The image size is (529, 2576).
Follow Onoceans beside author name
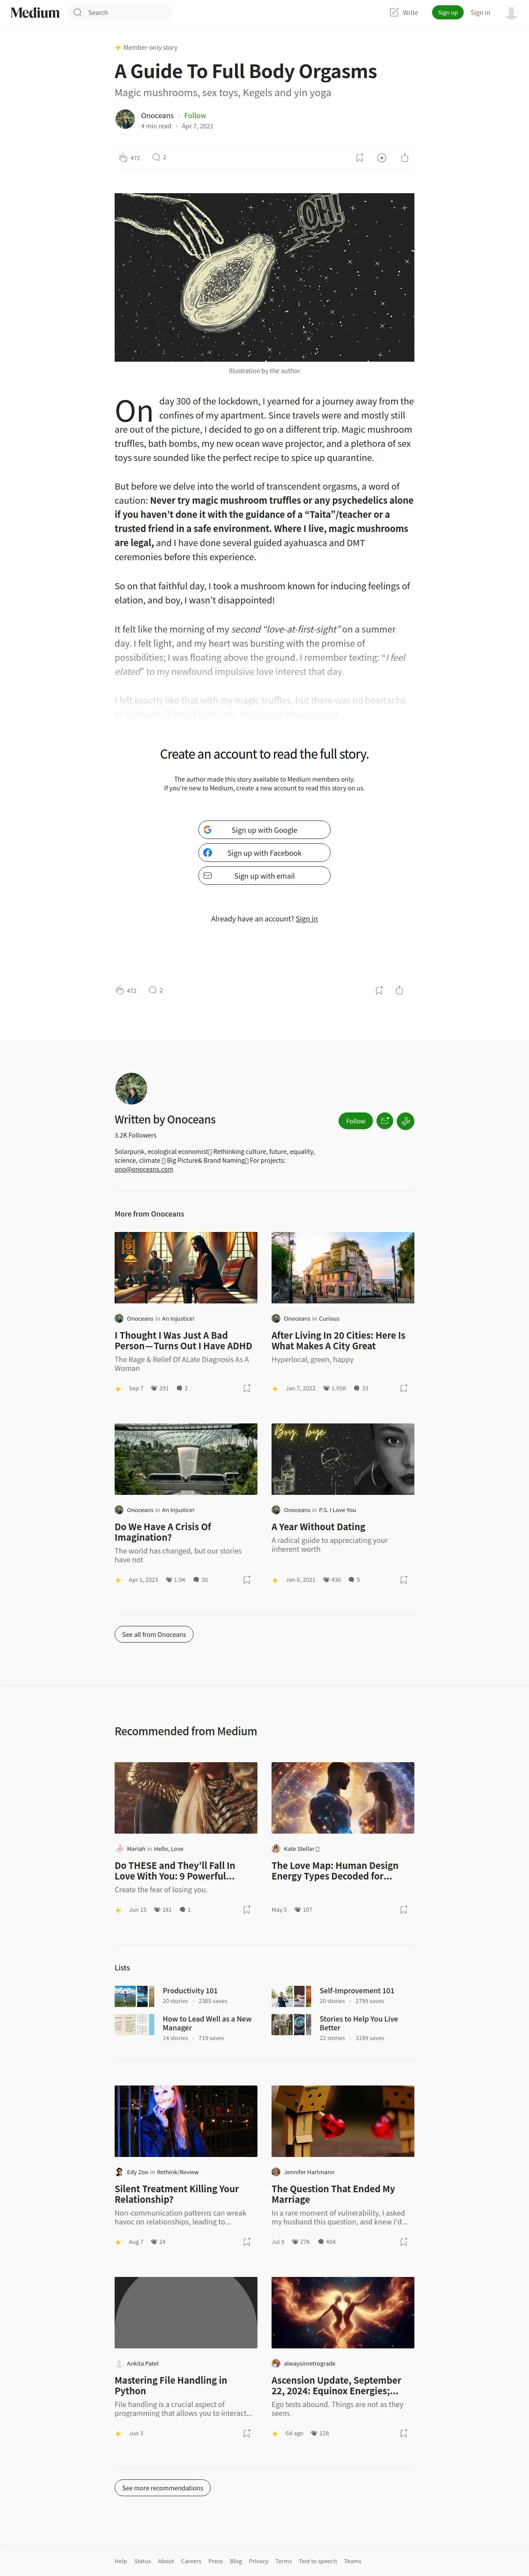point(195,116)
